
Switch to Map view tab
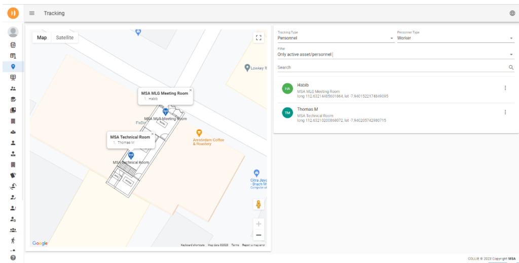(42, 37)
